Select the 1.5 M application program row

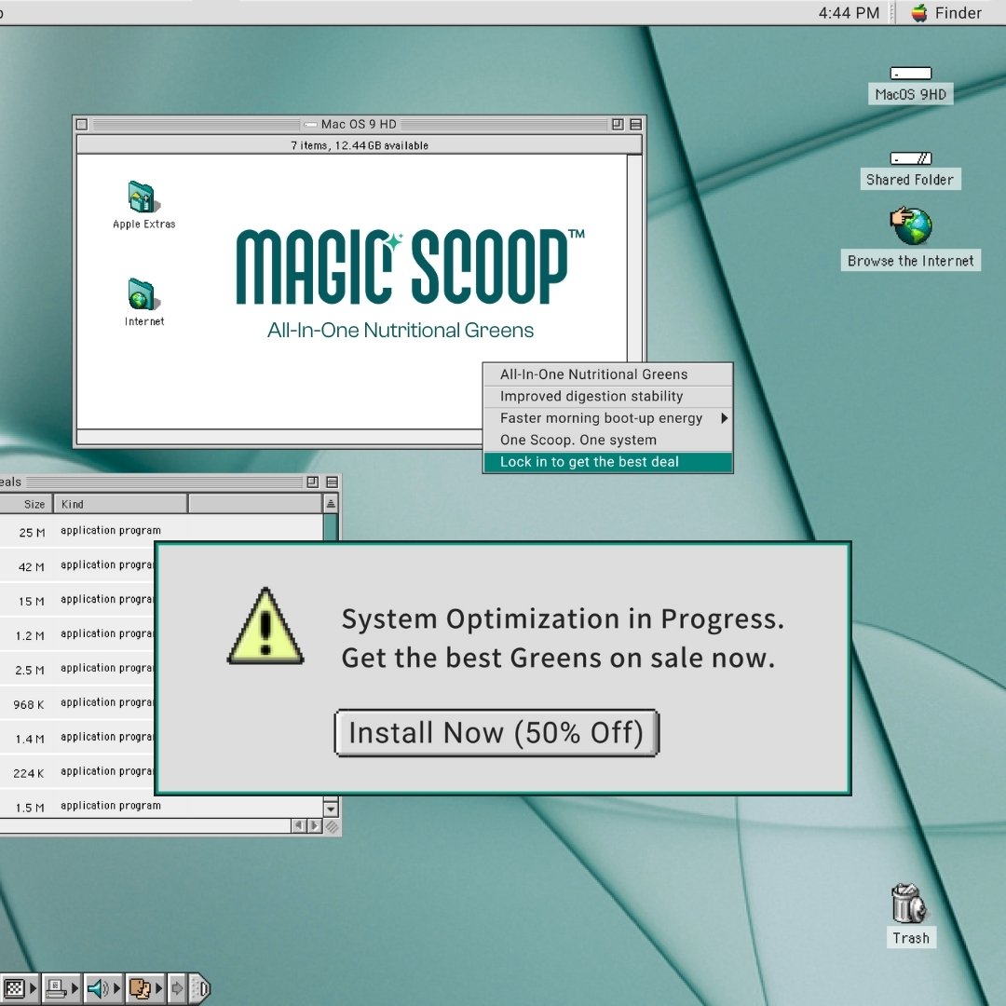point(162,807)
